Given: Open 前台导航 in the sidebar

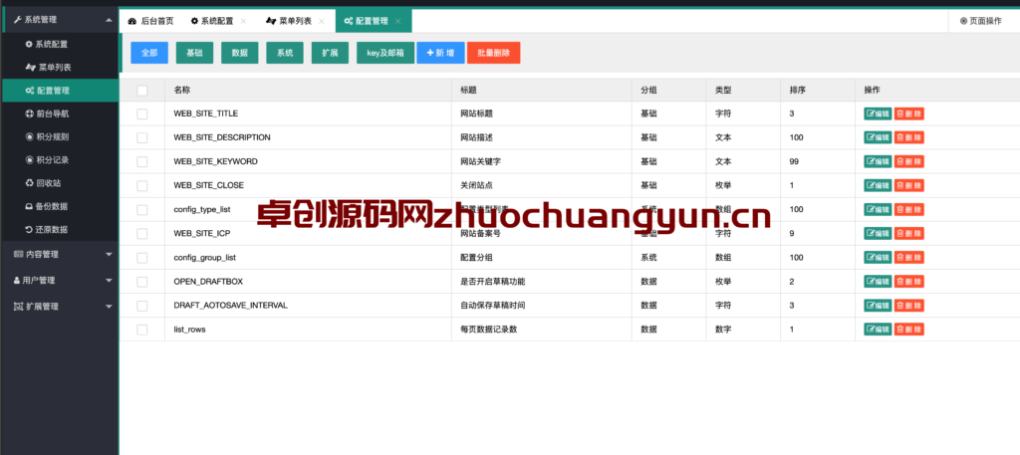Looking at the screenshot, I should (x=61, y=114).
